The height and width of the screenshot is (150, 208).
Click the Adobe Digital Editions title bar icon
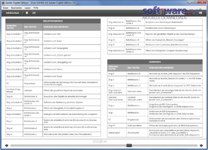tap(3, 3)
